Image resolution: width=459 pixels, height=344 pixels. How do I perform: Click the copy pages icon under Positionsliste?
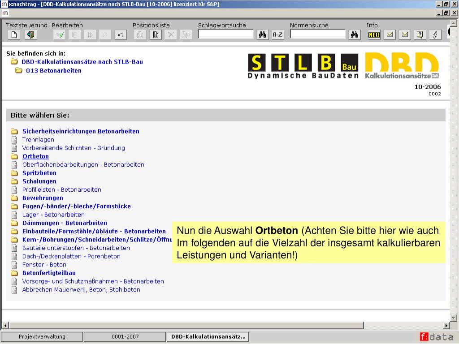tap(140, 35)
